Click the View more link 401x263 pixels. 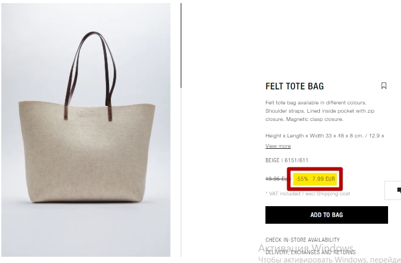(x=278, y=146)
